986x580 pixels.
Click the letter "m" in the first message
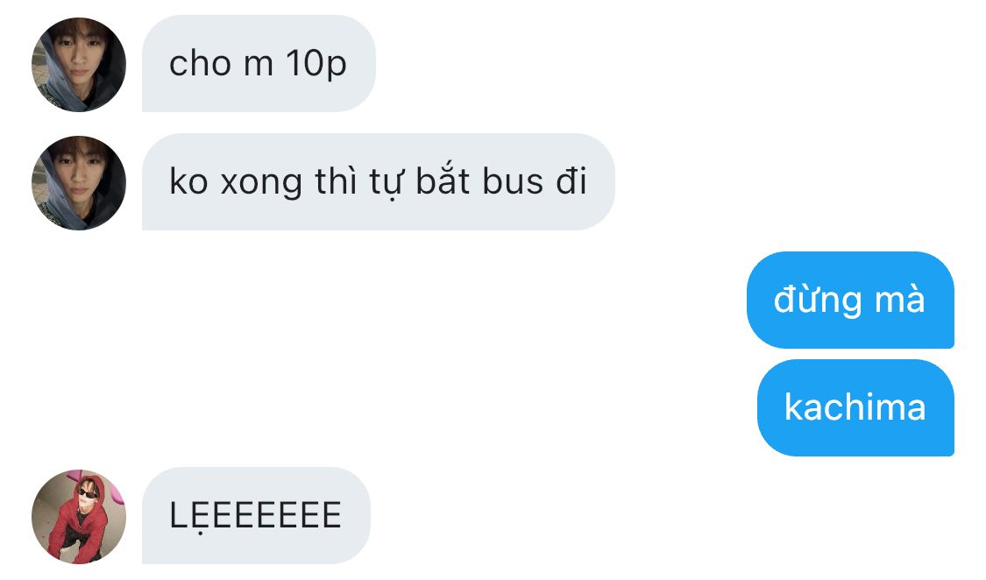point(259,66)
